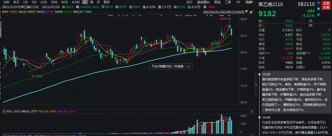Open the 工具 tools menu

pos(228,2)
